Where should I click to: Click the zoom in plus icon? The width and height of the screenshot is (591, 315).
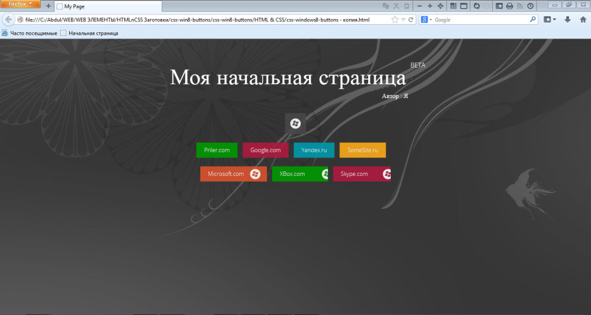(429, 6)
